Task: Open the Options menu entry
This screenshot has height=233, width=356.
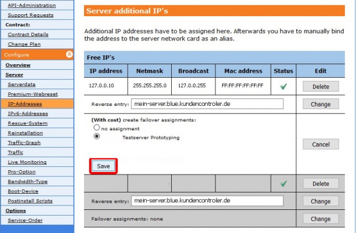Action: click(x=16, y=211)
